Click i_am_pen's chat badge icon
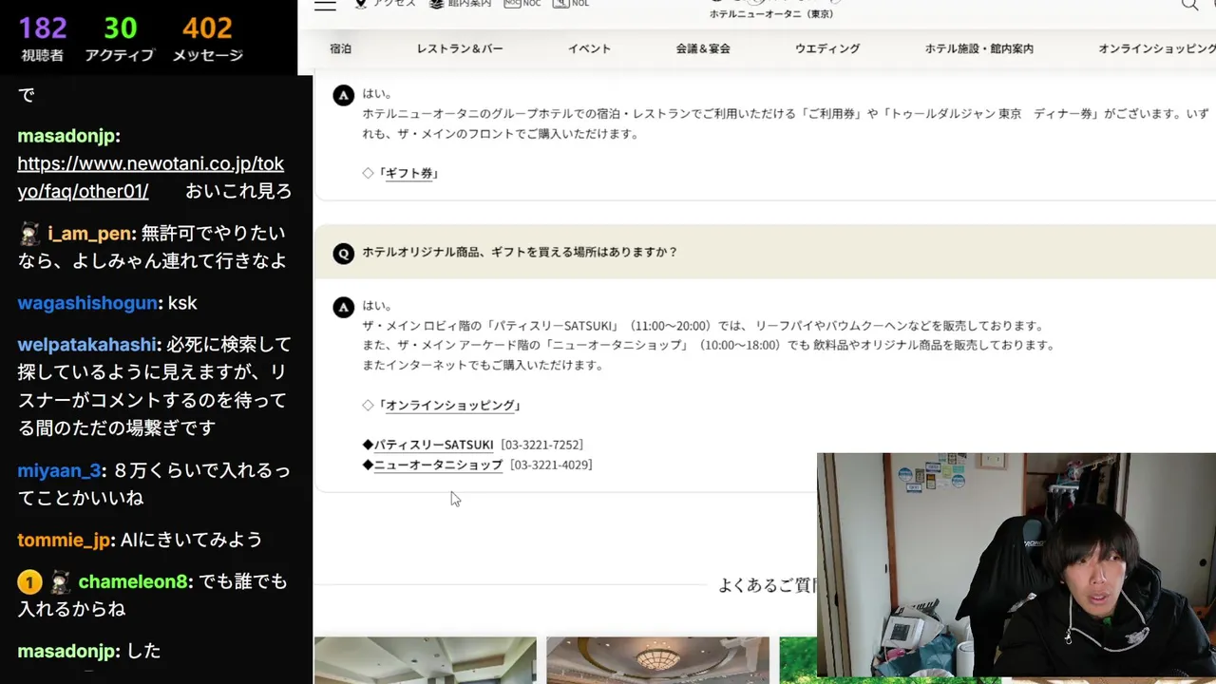Image resolution: width=1216 pixels, height=684 pixels. coord(29,234)
